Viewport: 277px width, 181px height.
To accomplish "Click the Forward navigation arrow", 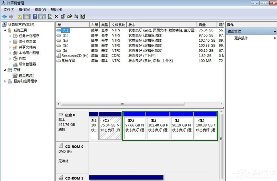I will (11, 16).
